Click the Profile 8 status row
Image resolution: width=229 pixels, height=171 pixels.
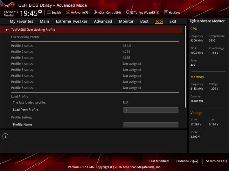tap(95, 88)
